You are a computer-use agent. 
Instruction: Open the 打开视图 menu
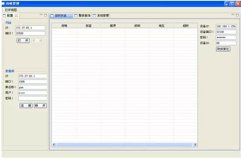tap(11, 10)
